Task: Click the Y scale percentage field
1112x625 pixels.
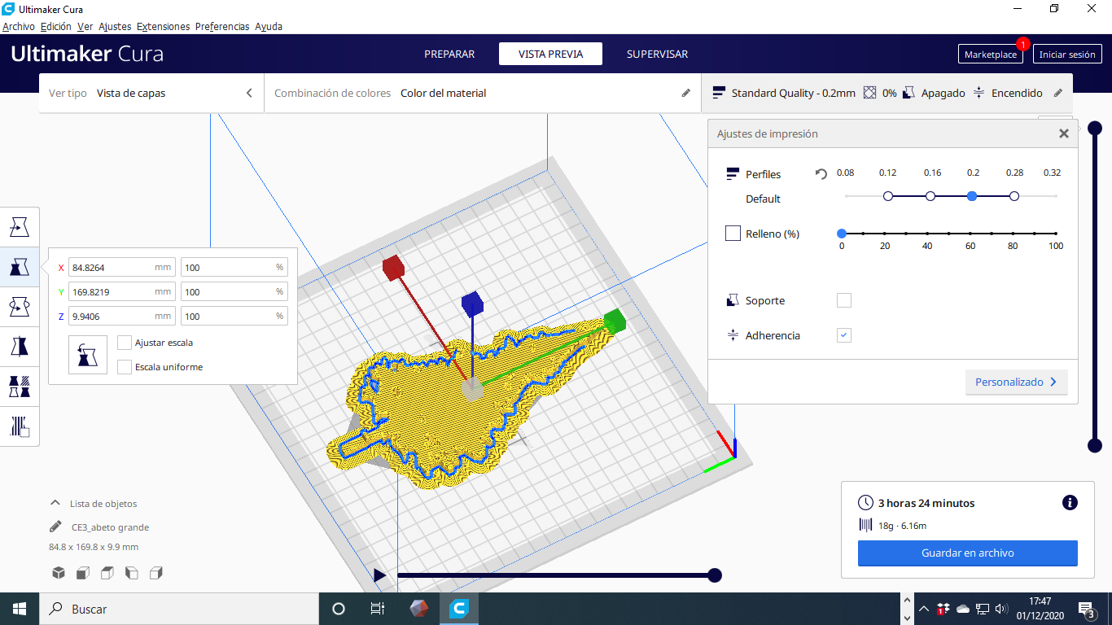Action: pyautogui.click(x=234, y=291)
